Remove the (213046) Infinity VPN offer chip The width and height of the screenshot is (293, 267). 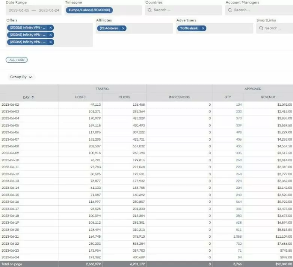click(50, 42)
